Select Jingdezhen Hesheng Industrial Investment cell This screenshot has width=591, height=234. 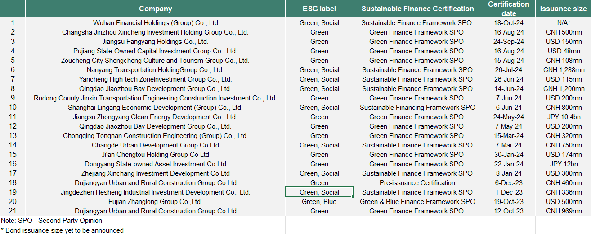click(x=155, y=192)
